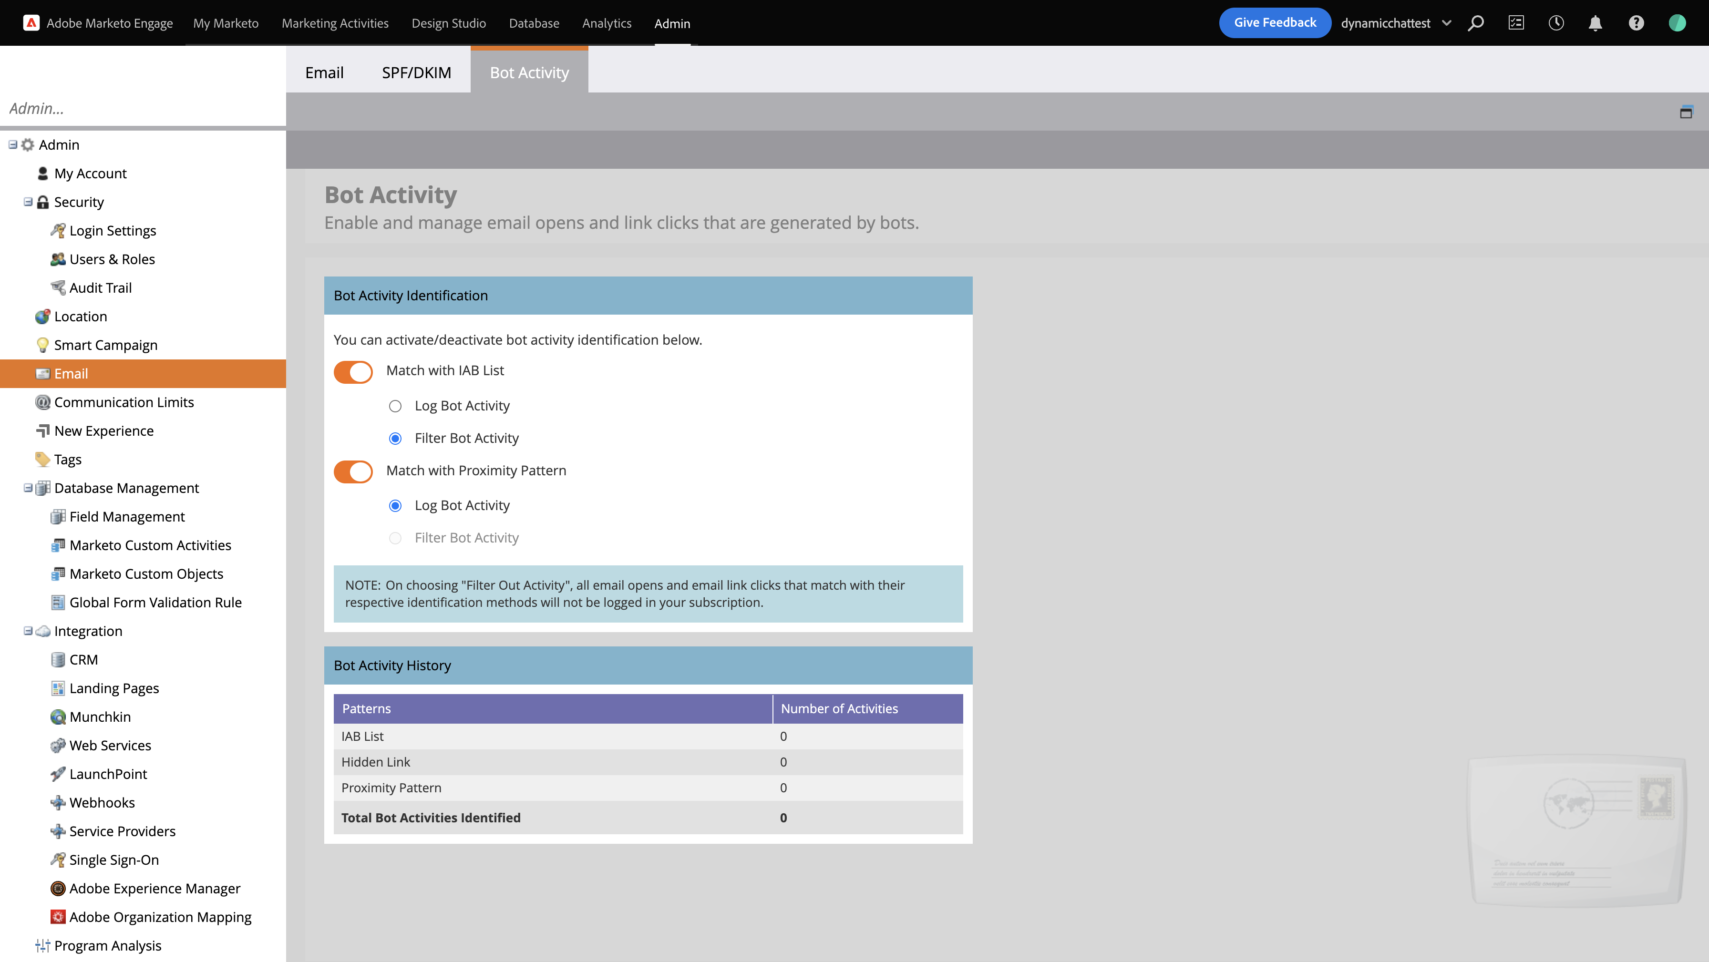This screenshot has width=1709, height=962.
Task: Switch to the SPF/DKIM tab
Action: 416,72
